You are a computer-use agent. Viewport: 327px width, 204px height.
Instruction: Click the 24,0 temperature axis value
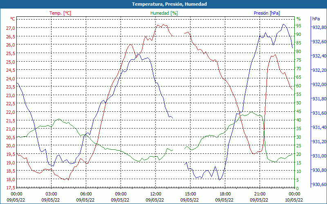coord(10,78)
